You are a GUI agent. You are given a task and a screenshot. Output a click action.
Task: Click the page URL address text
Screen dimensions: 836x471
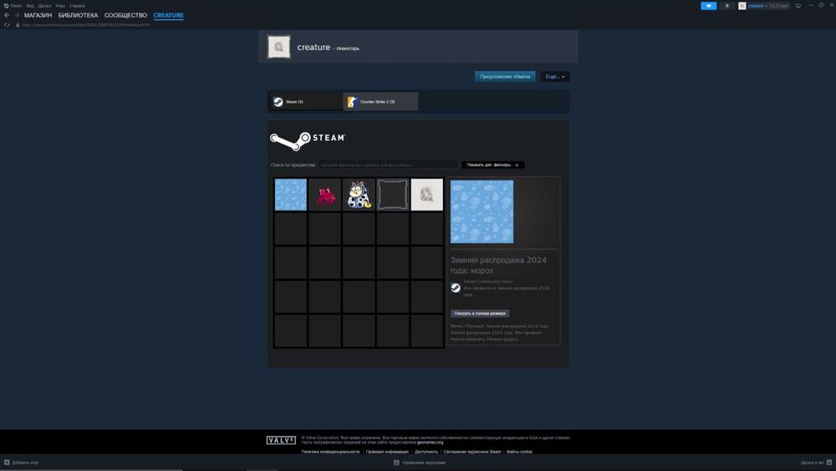click(x=86, y=24)
